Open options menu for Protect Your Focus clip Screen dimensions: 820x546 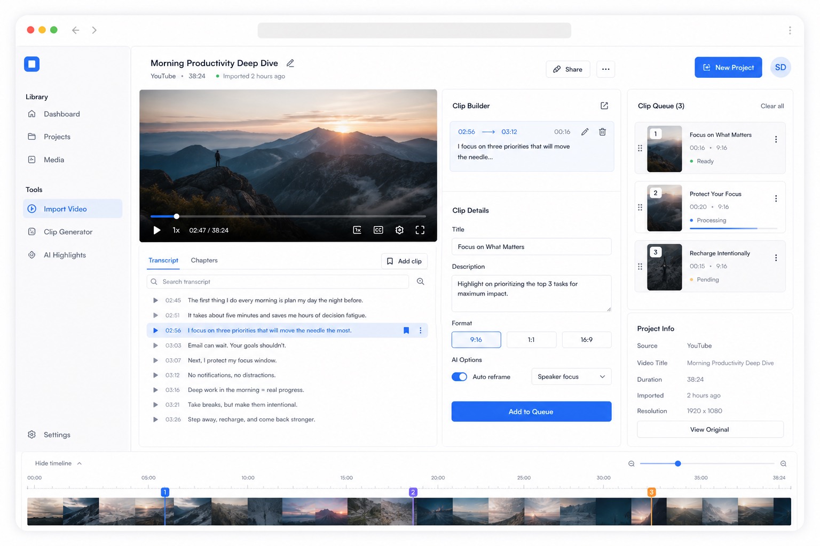click(x=776, y=198)
